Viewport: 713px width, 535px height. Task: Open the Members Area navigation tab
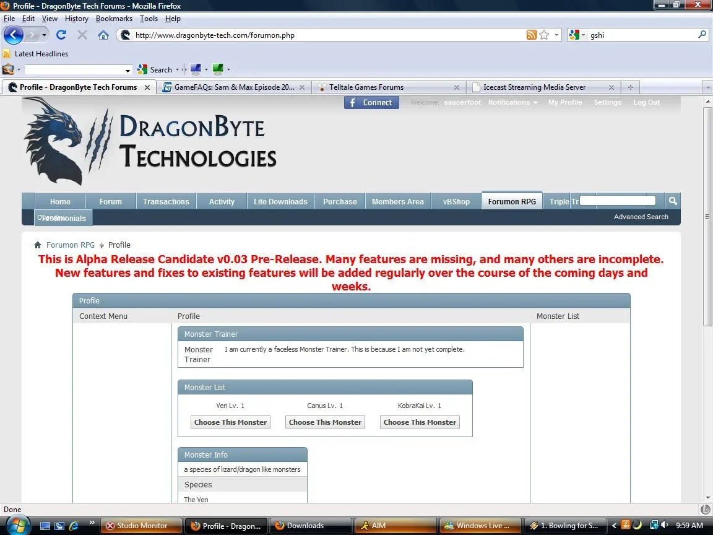(x=397, y=201)
